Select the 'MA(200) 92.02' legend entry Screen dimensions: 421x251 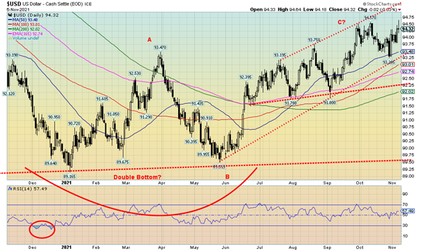click(24, 29)
